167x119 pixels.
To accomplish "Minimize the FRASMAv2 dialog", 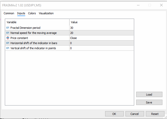I will [138, 5].
